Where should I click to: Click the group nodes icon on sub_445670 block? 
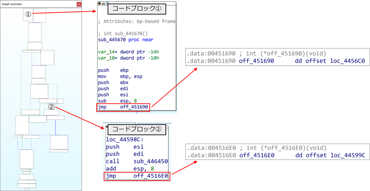(107, 4)
